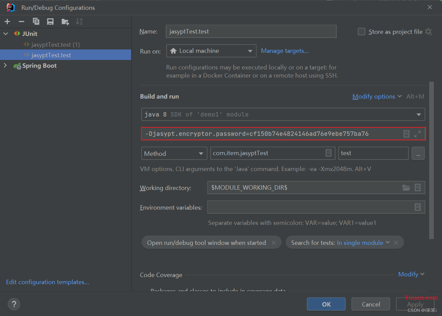Open Code Coverage Modify dropdown
The width and height of the screenshot is (442, 316).
411,274
